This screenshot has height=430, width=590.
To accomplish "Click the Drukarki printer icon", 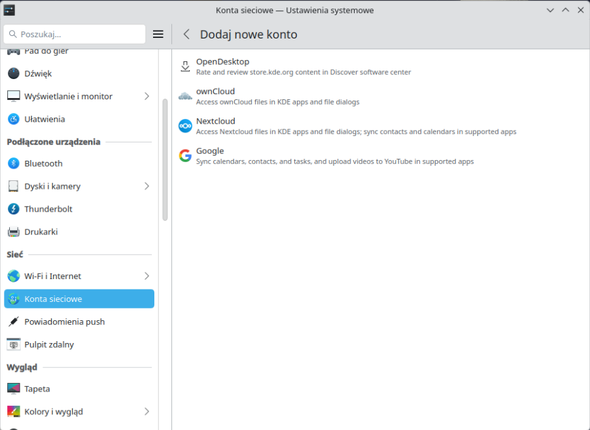I will coord(14,232).
